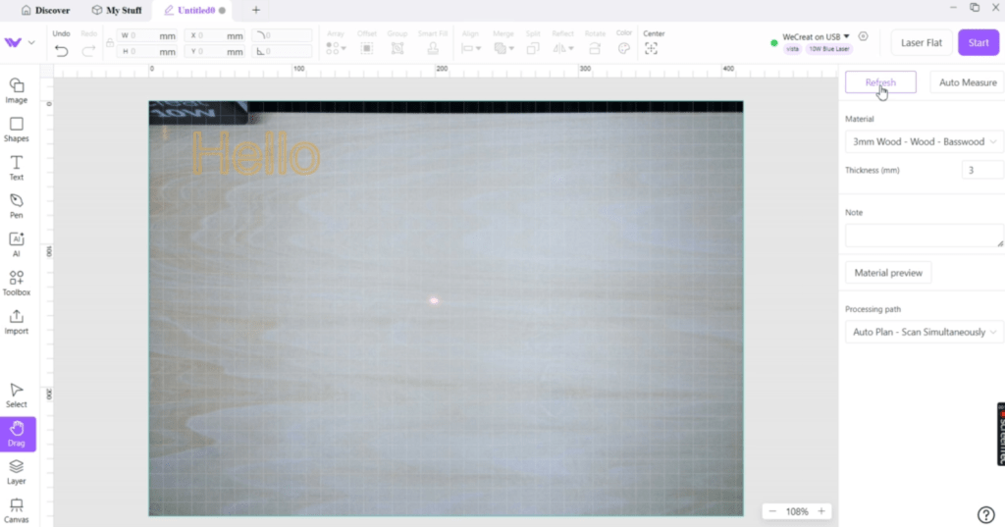Expand the Material dropdown
The height and width of the screenshot is (527, 1005).
924,142
